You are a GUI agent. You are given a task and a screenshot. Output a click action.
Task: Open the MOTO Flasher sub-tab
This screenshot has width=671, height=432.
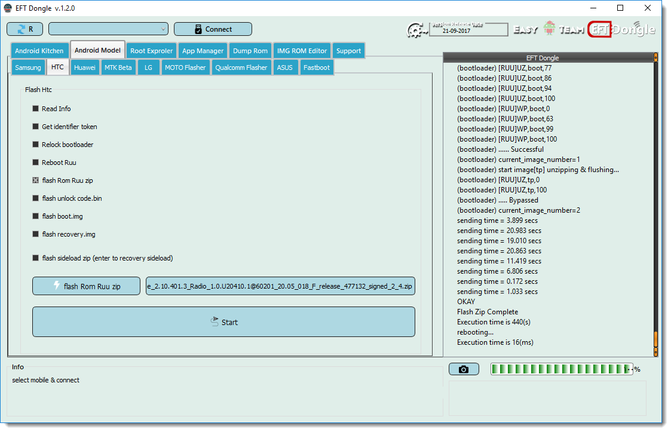tap(185, 68)
